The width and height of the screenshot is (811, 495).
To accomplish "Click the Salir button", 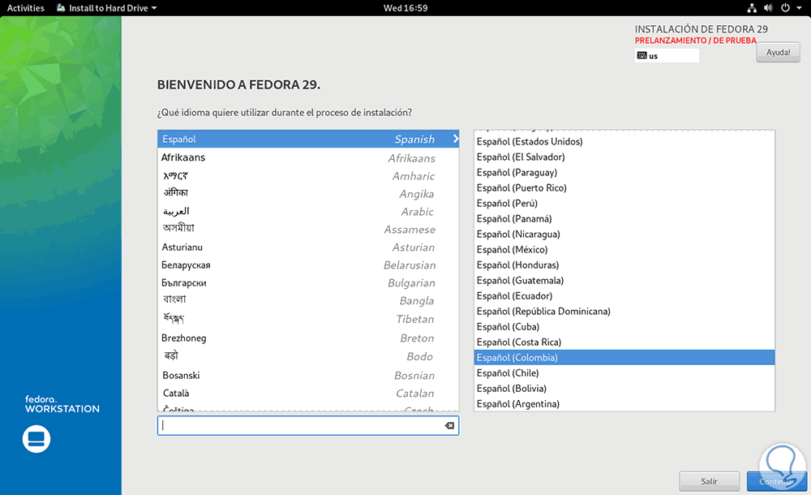I will [709, 481].
